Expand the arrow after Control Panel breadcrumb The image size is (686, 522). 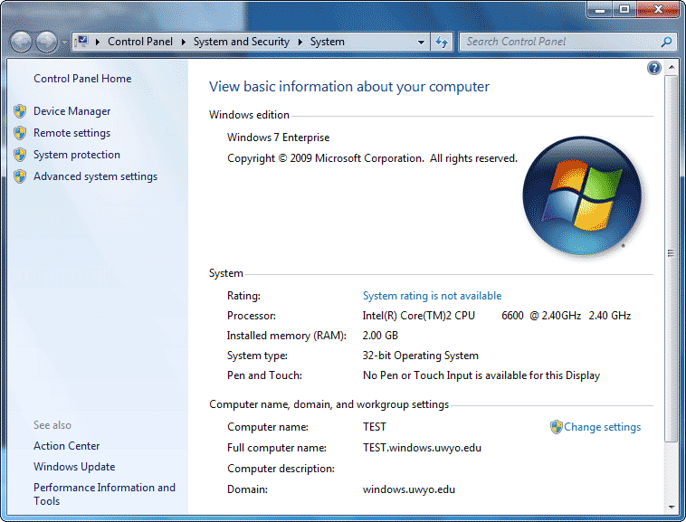(184, 42)
